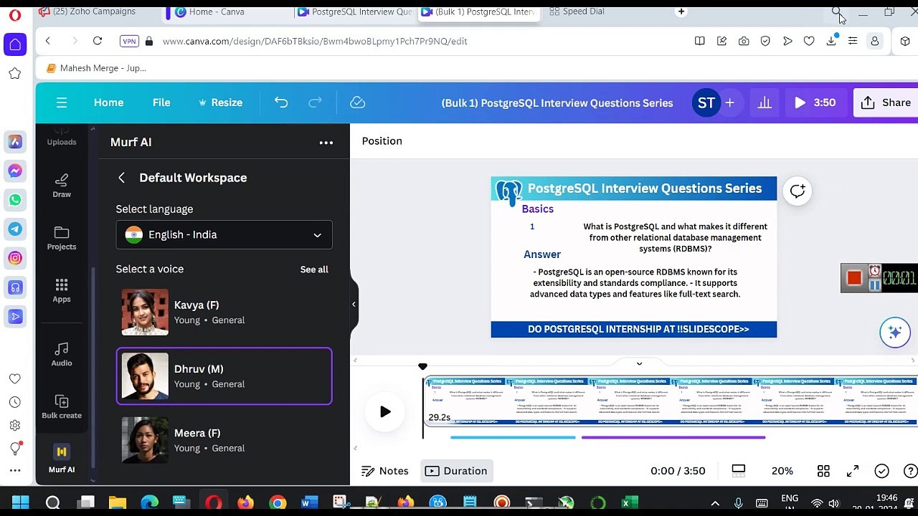Click the address bar URL
The height and width of the screenshot is (516, 918).
[x=315, y=41]
